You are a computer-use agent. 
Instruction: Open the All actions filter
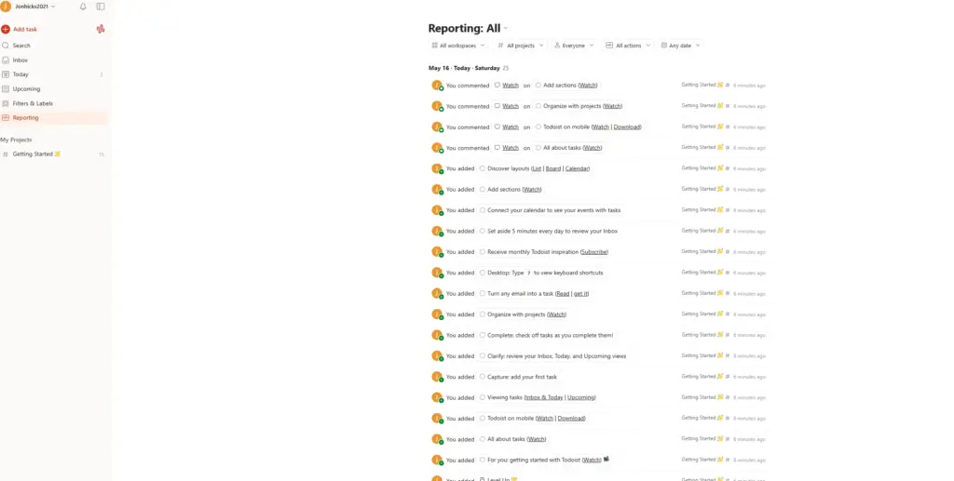pyautogui.click(x=628, y=46)
